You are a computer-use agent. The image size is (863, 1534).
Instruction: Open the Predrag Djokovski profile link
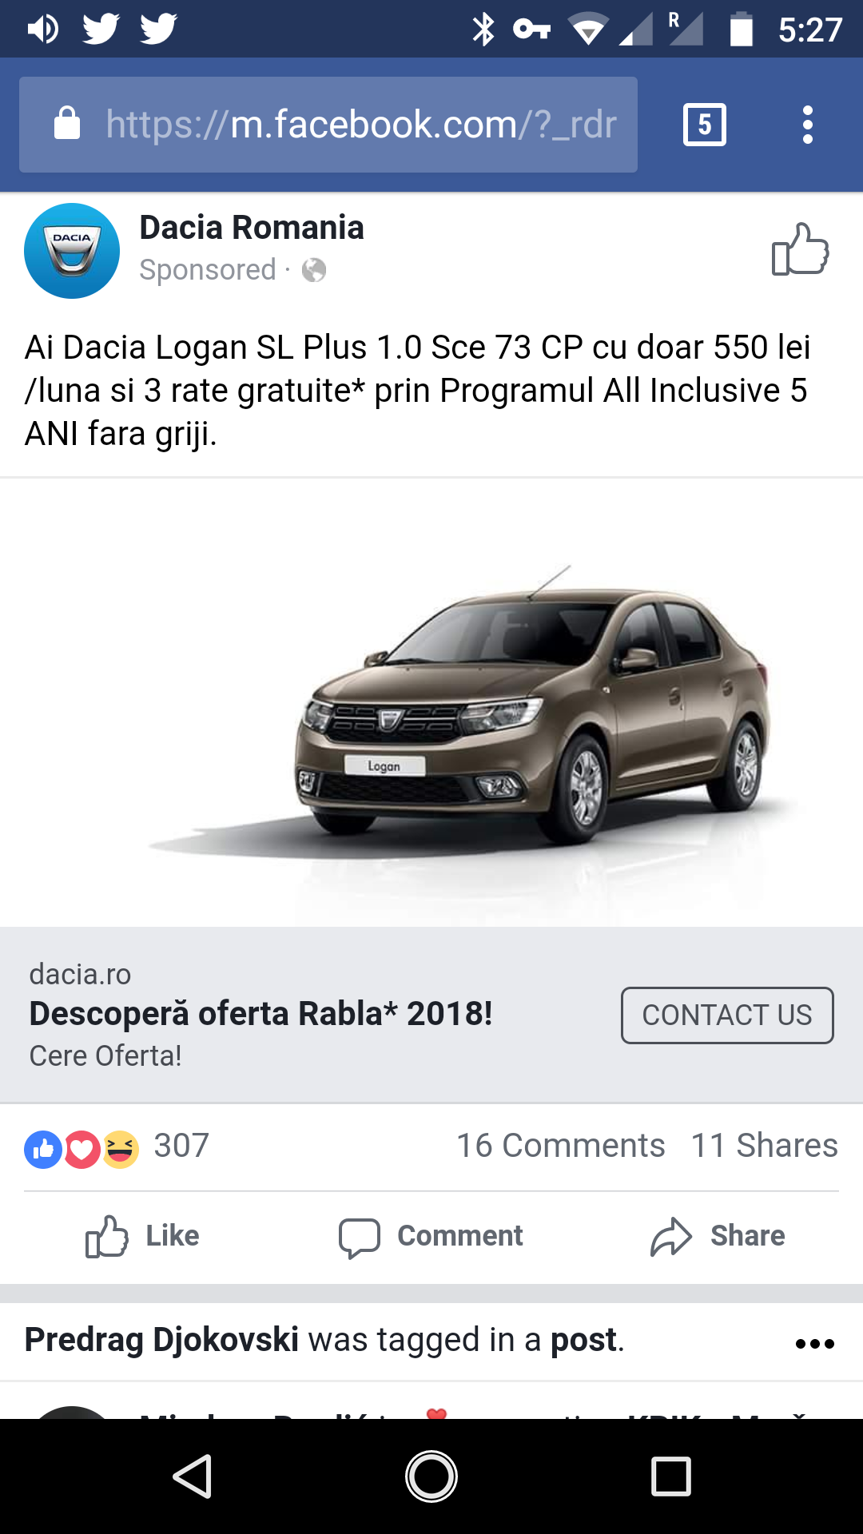click(161, 1340)
